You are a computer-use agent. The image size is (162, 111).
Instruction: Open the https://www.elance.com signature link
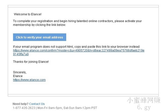(x=29, y=80)
